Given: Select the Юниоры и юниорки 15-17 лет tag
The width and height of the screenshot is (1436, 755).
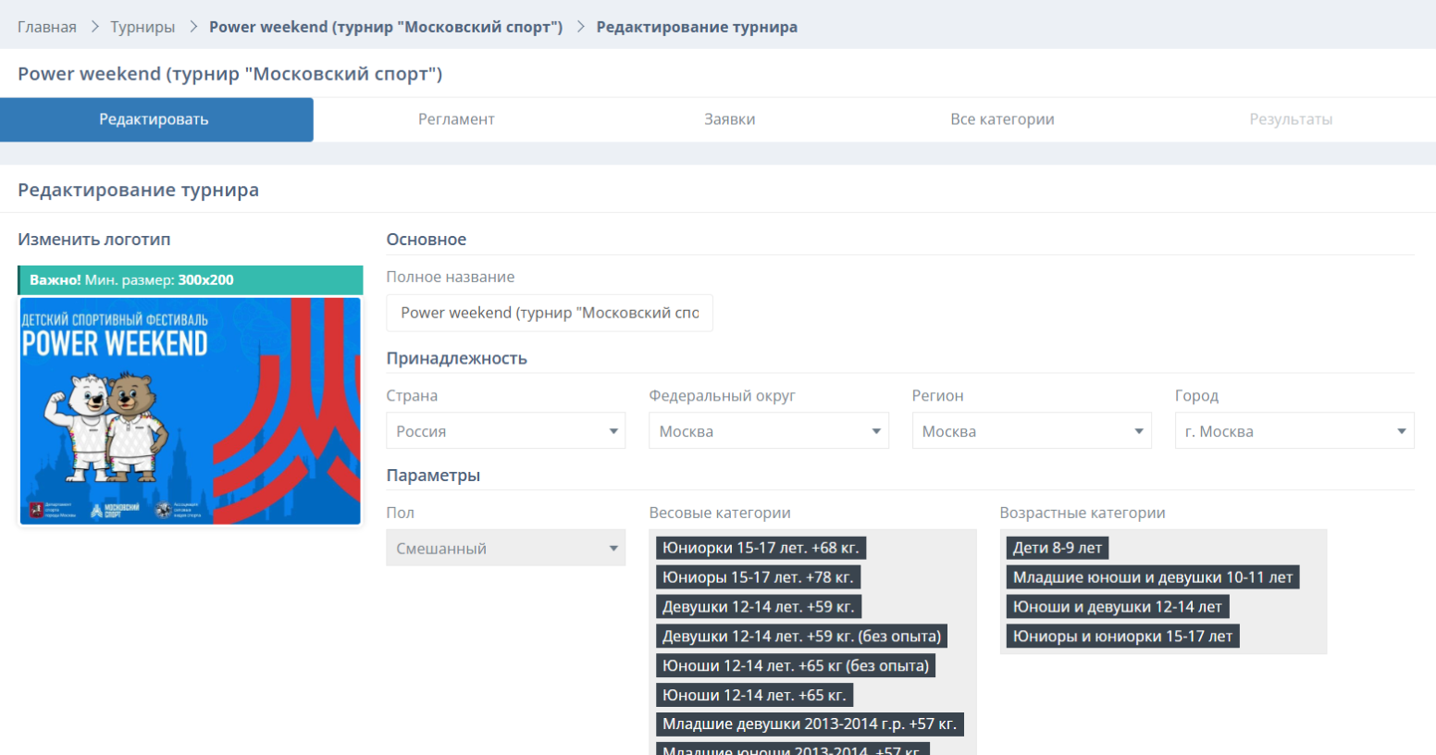Looking at the screenshot, I should pyautogui.click(x=1121, y=637).
